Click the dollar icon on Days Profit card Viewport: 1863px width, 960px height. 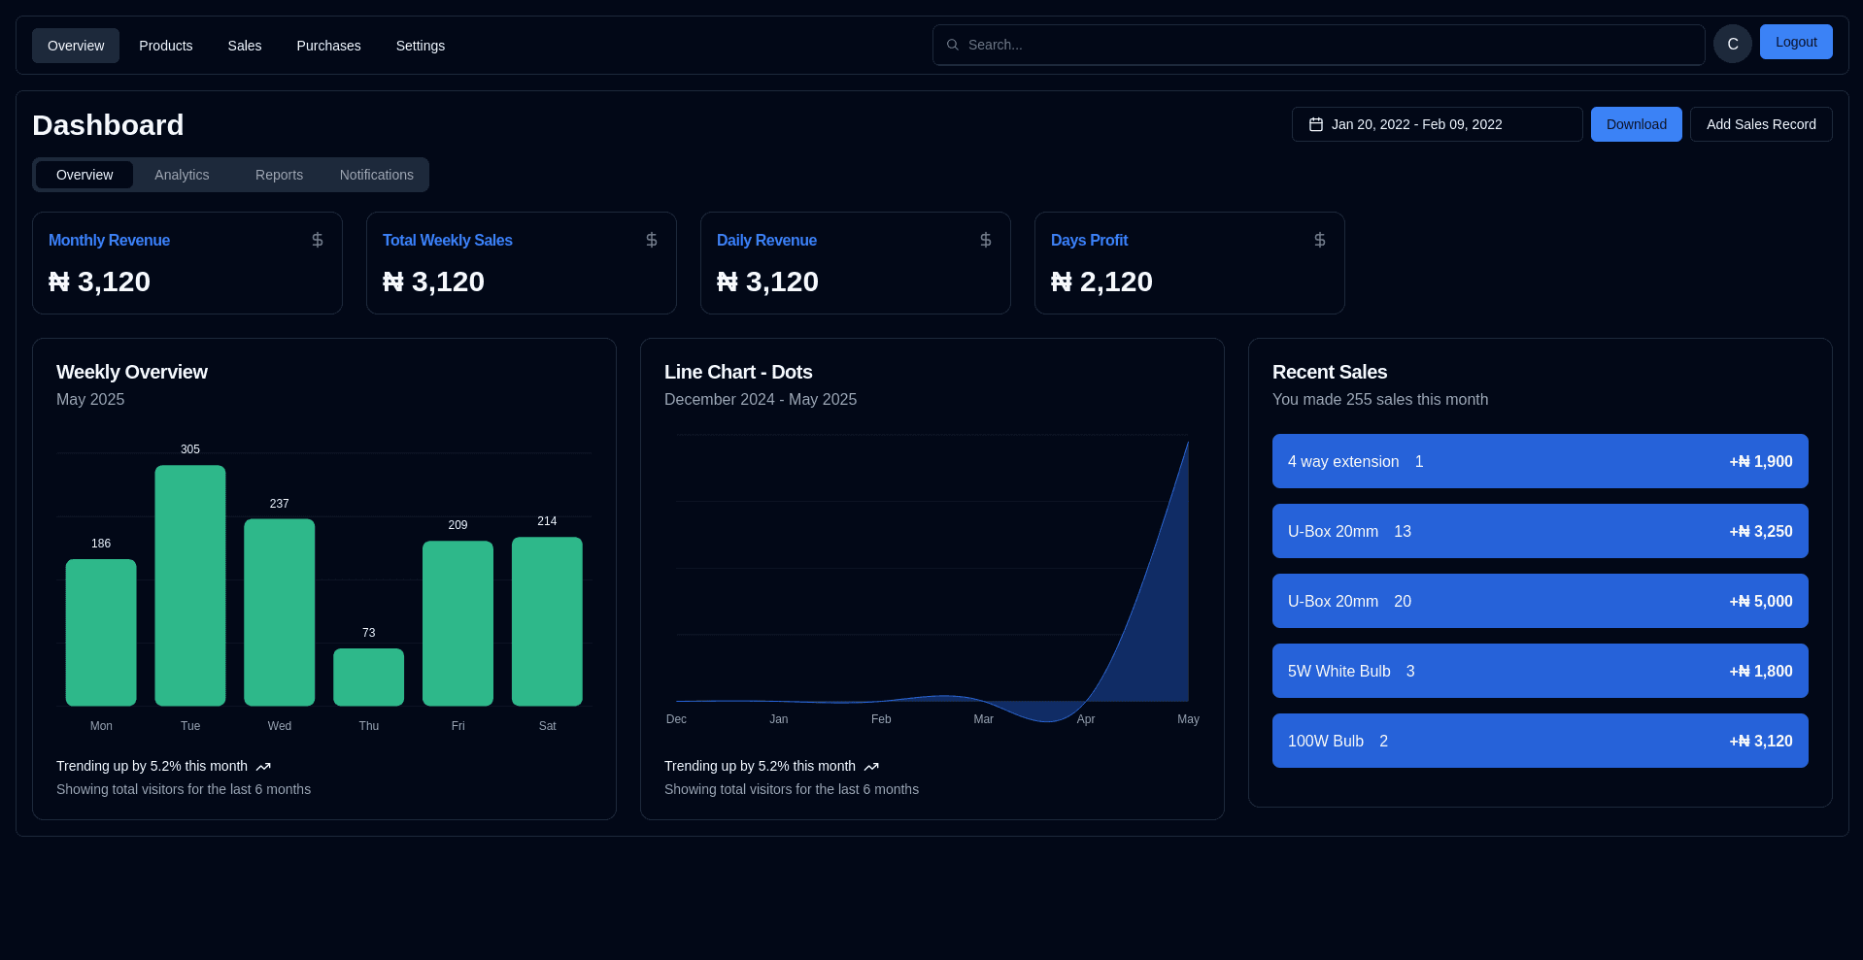coord(1319,240)
